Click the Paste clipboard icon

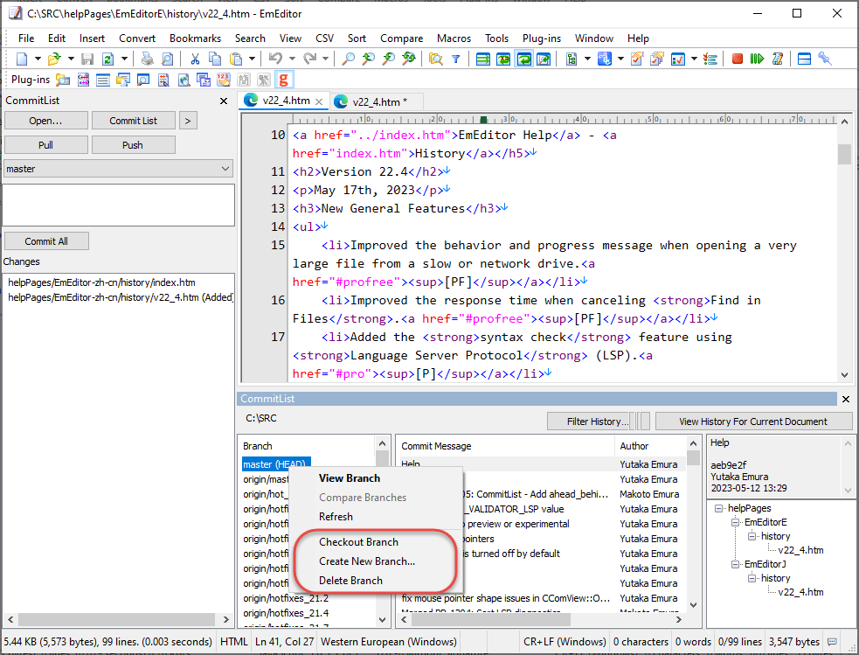click(236, 59)
